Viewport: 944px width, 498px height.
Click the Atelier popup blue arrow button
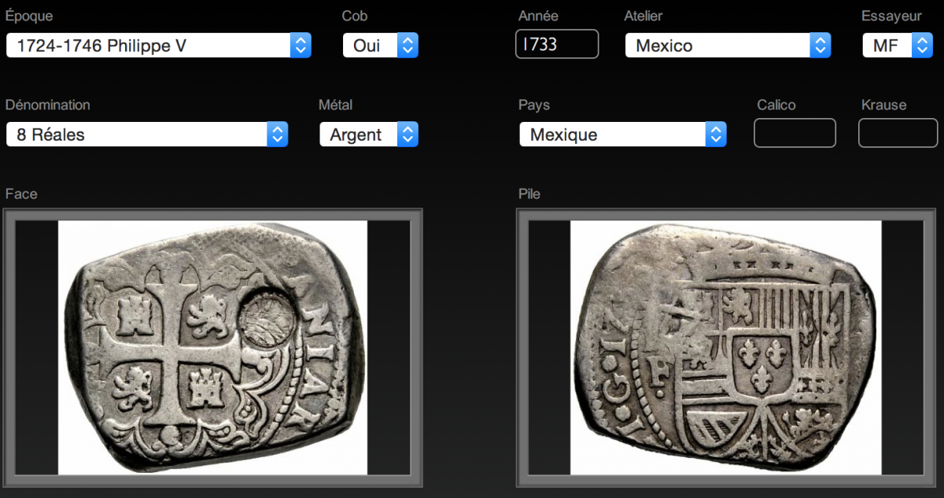(820, 45)
